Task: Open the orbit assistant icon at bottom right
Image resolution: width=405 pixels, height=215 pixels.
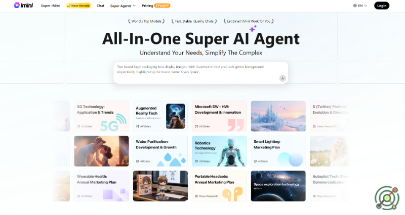Action: pyautogui.click(x=387, y=198)
